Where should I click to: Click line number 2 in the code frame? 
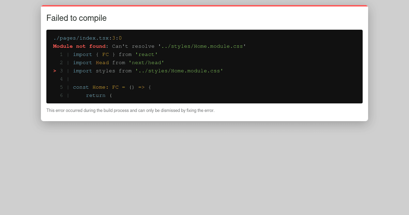click(x=61, y=62)
